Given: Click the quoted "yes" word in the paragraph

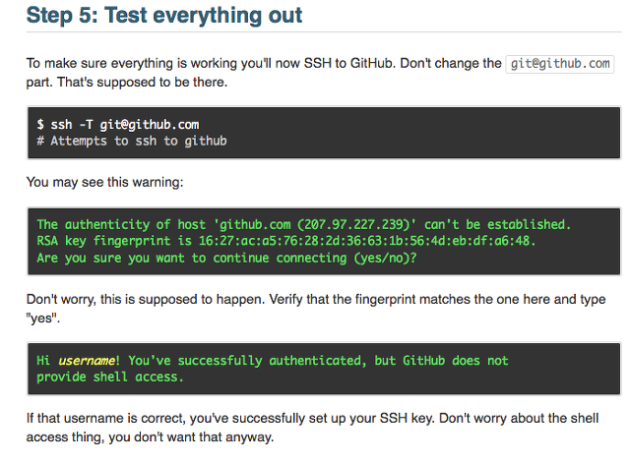Looking at the screenshot, I should pyautogui.click(x=42, y=319).
